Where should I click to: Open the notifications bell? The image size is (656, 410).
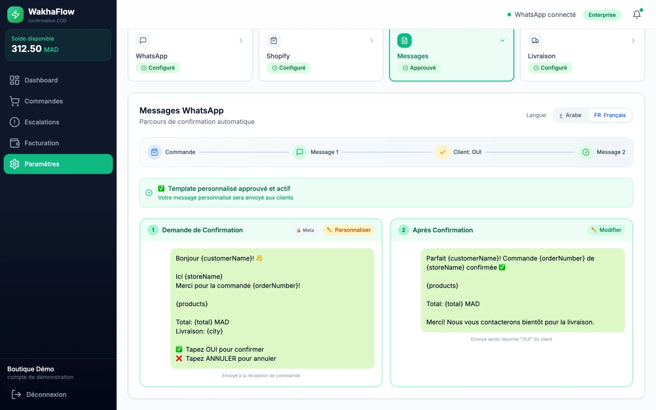click(x=637, y=15)
